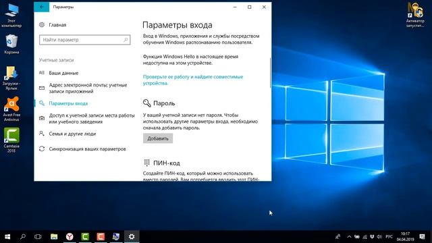Image resolution: width=432 pixels, height=243 pixels.
Task: Open Синхронизация ваших параметров section
Action: pos(87,149)
